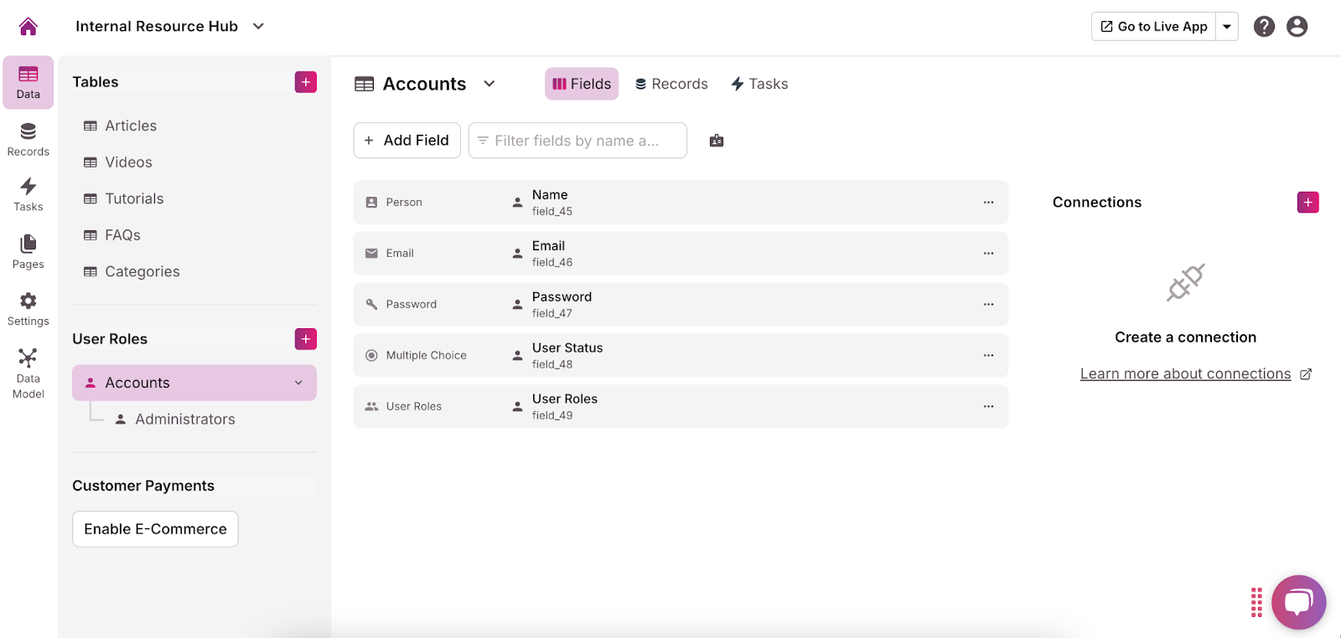Open Settings gear in left sidebar

click(28, 309)
